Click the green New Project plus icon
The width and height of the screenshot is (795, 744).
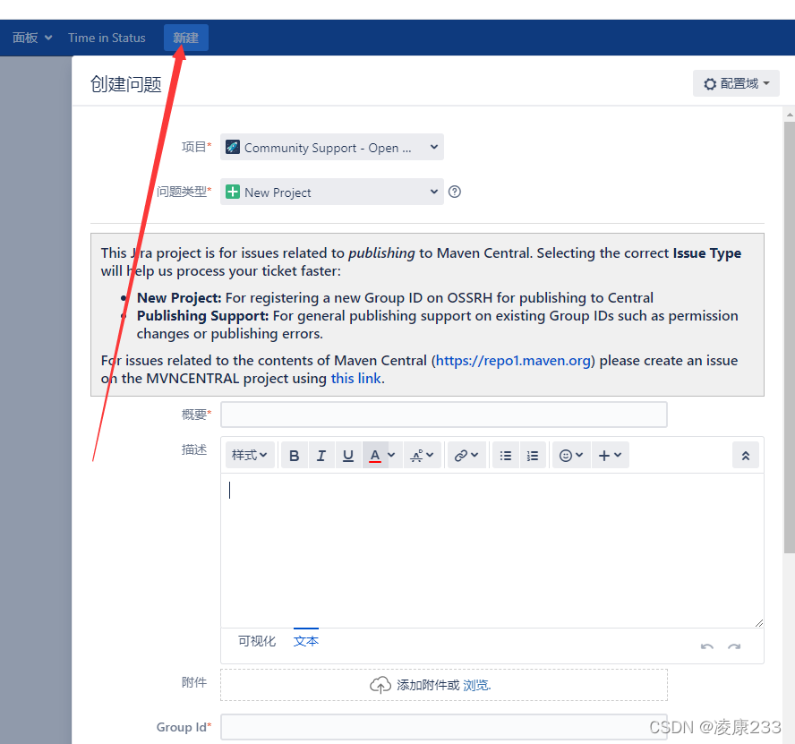coord(233,192)
